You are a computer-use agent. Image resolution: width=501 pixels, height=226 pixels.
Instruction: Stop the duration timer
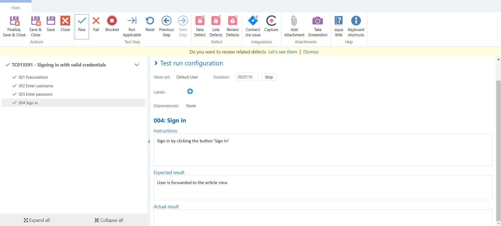269,77
